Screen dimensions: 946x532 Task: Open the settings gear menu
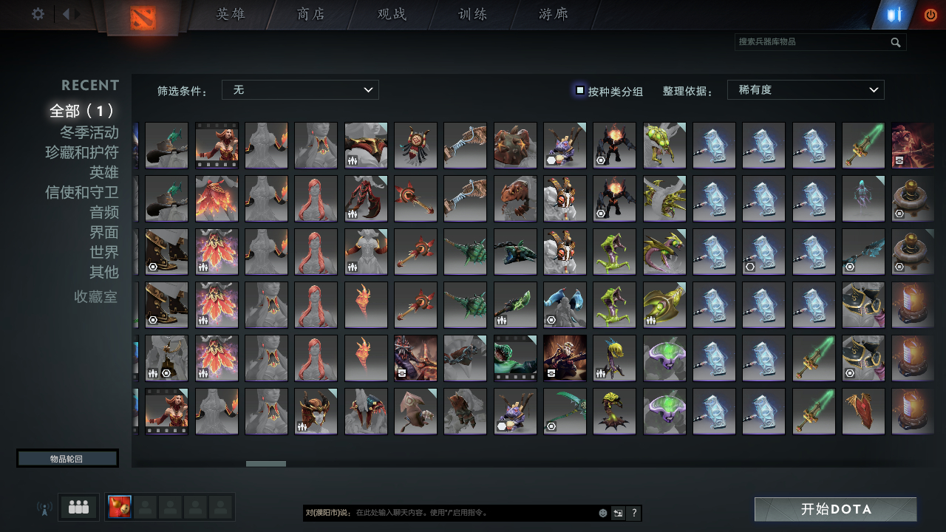pos(38,14)
